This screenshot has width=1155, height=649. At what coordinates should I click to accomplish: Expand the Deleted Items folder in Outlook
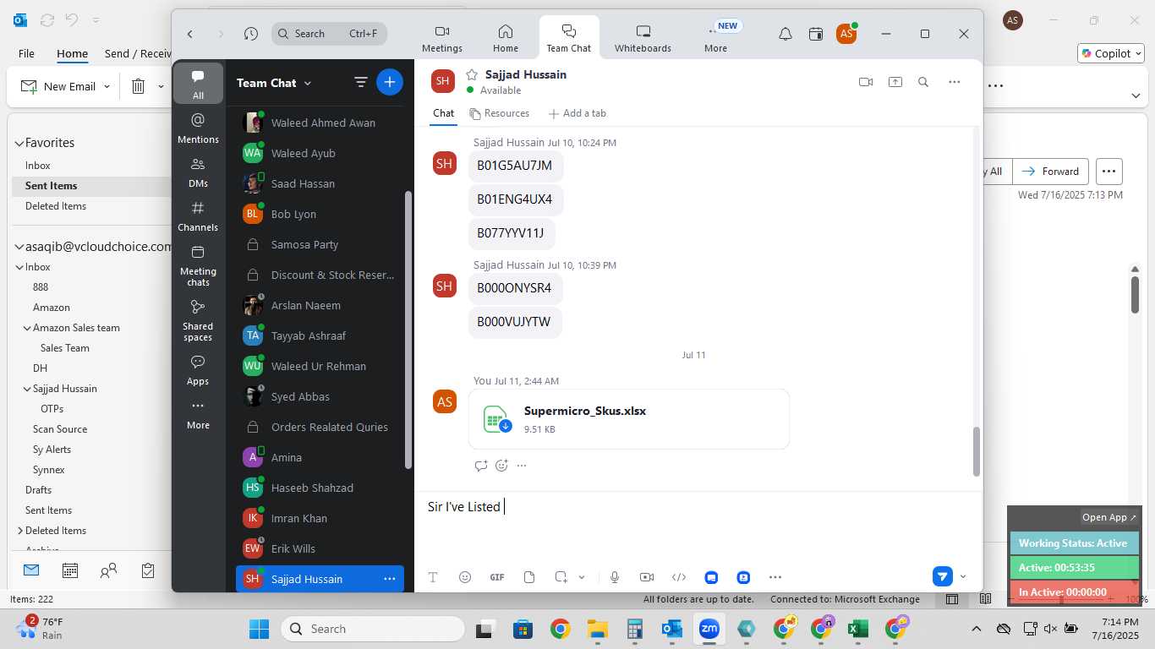coord(19,531)
